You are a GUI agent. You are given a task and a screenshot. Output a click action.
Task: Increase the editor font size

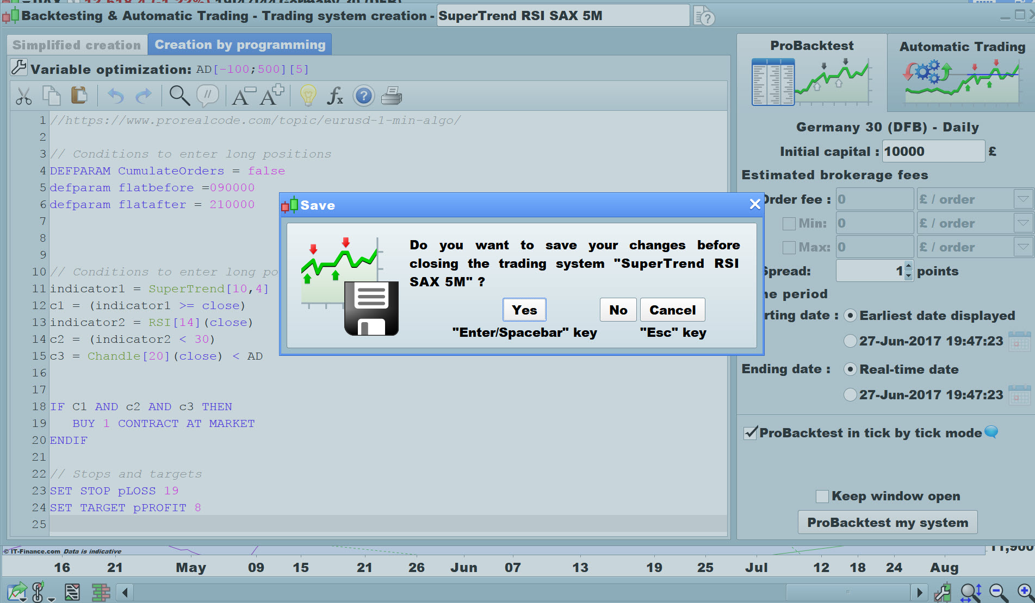[x=271, y=95]
